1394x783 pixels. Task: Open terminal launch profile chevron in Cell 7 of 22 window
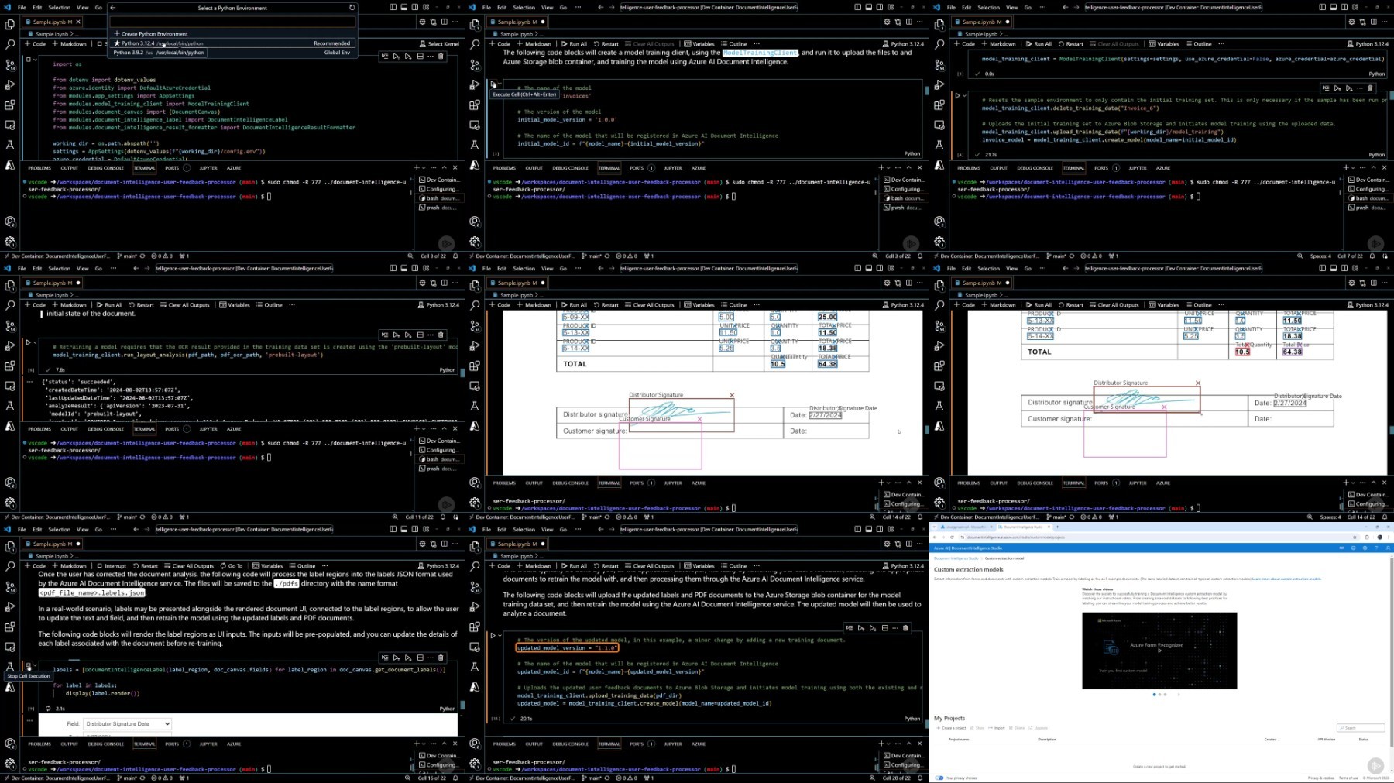(1352, 167)
